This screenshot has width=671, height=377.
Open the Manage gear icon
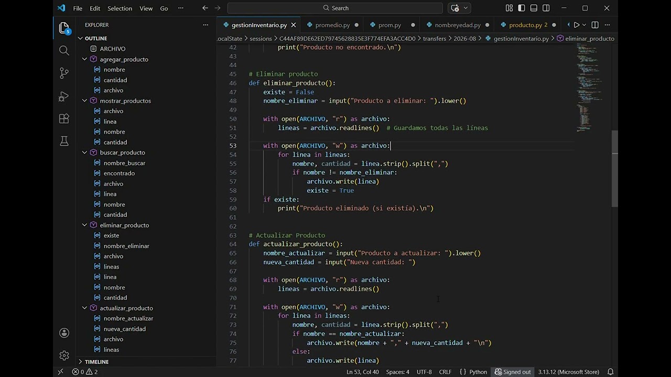coord(64,356)
